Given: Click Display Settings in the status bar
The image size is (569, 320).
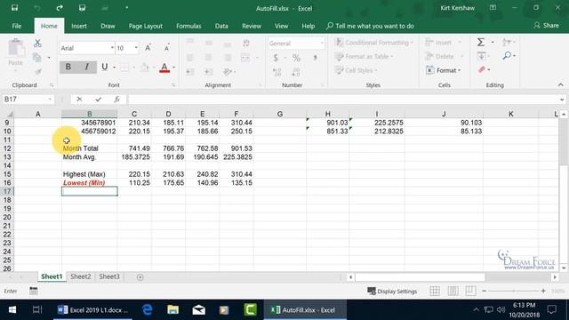Looking at the screenshot, I should pos(392,292).
